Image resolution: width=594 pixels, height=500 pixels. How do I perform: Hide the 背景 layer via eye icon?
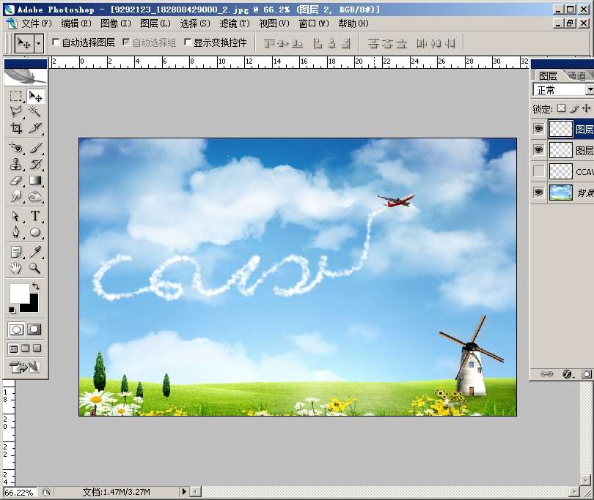coord(539,193)
